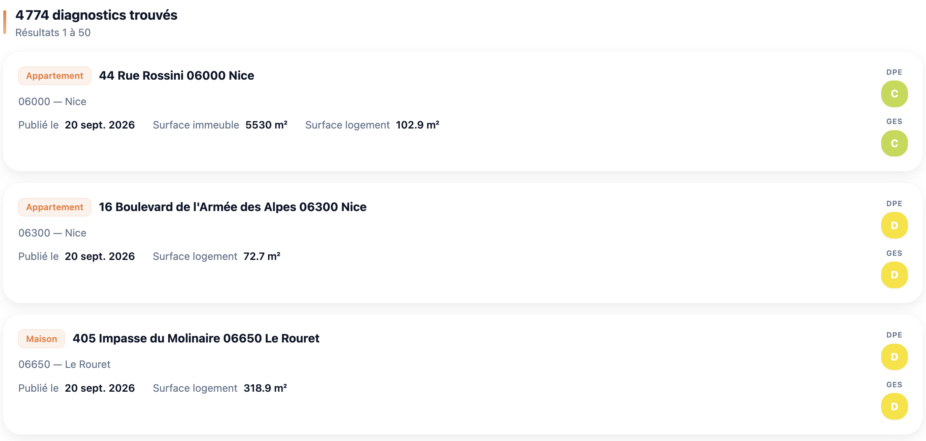
Task: Click the 06000 — Nice location text
Action: [x=52, y=101]
